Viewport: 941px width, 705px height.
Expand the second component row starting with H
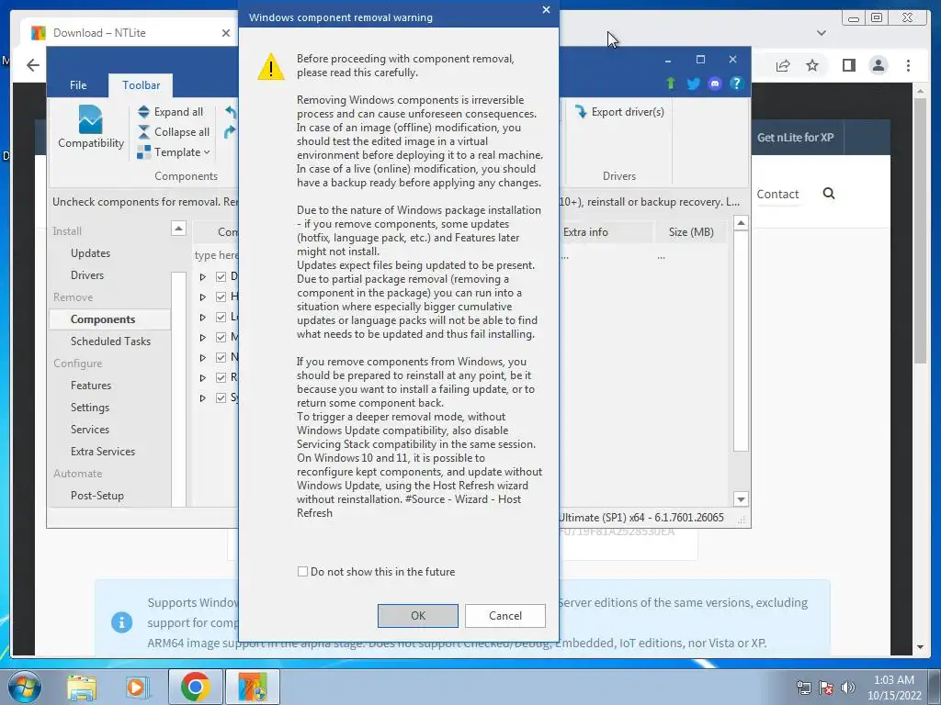point(203,297)
